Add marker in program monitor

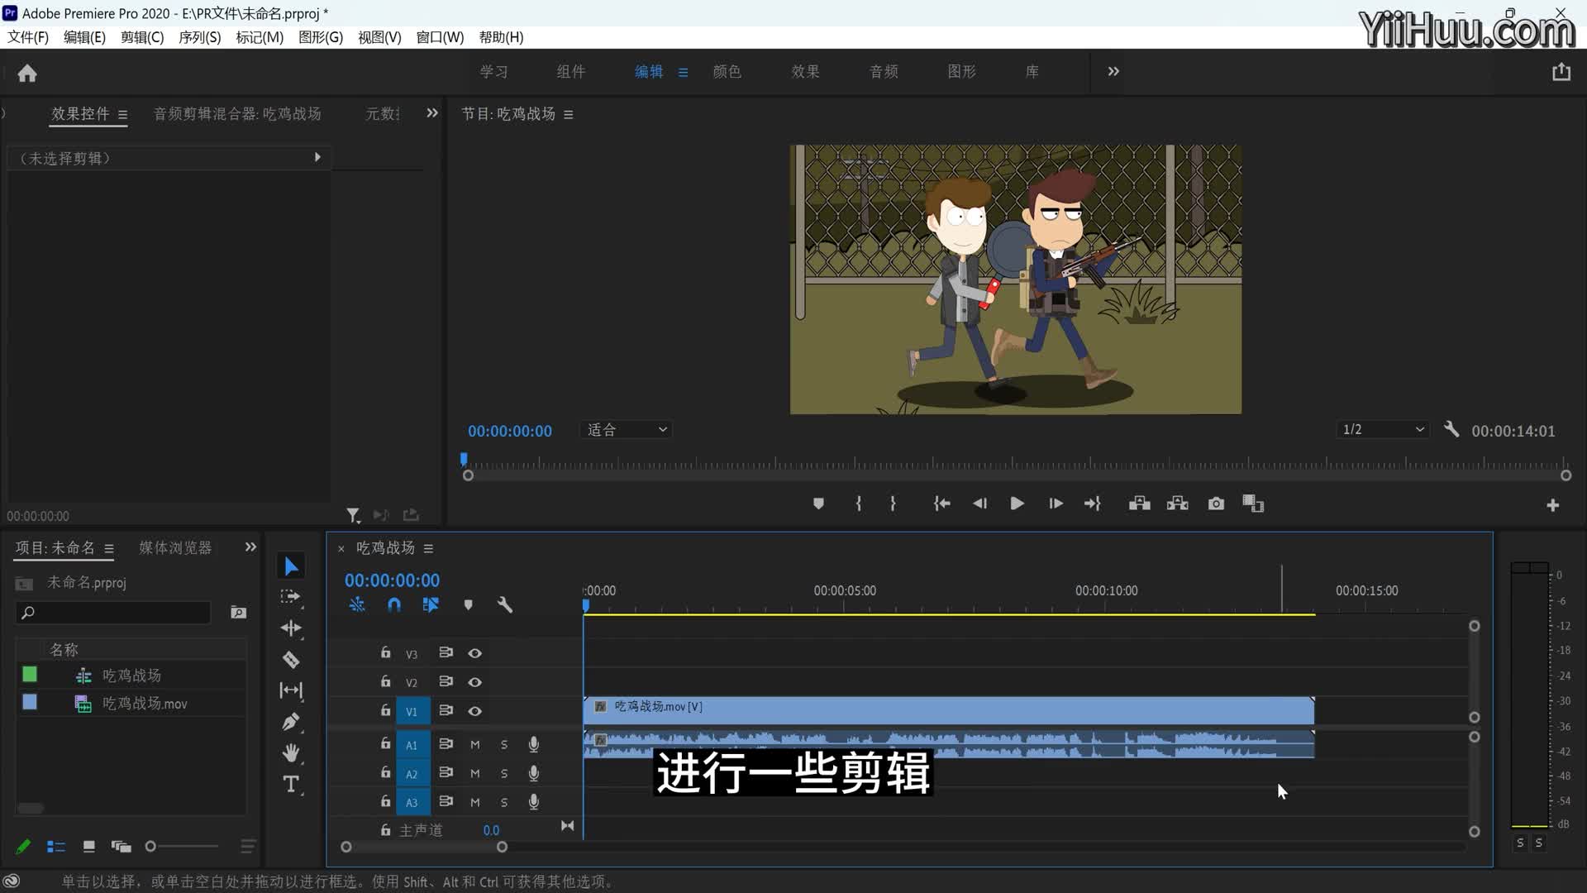818,504
